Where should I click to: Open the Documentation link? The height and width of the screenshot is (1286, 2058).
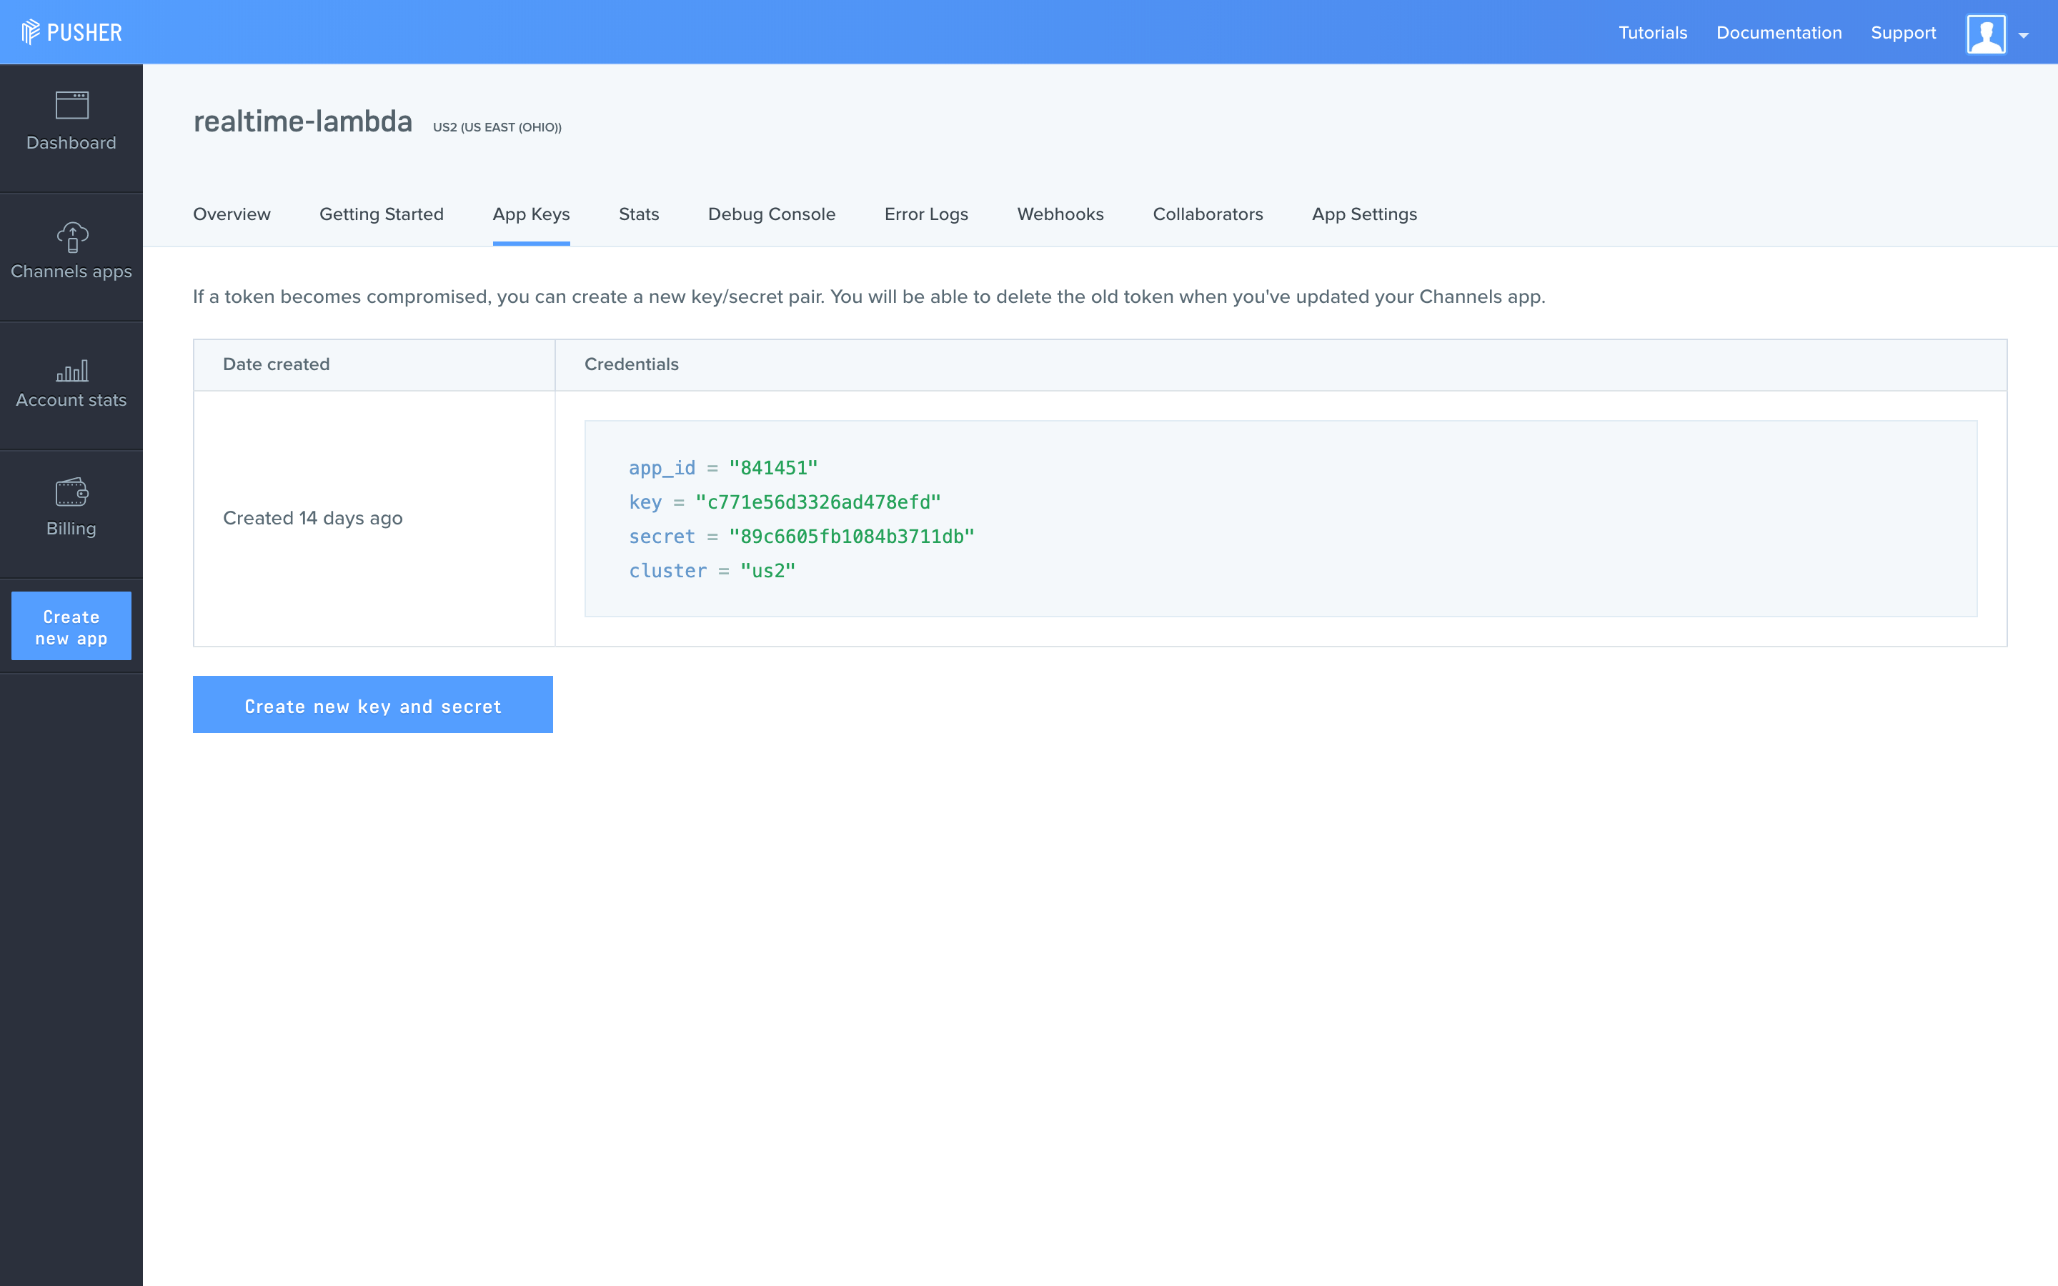point(1779,33)
